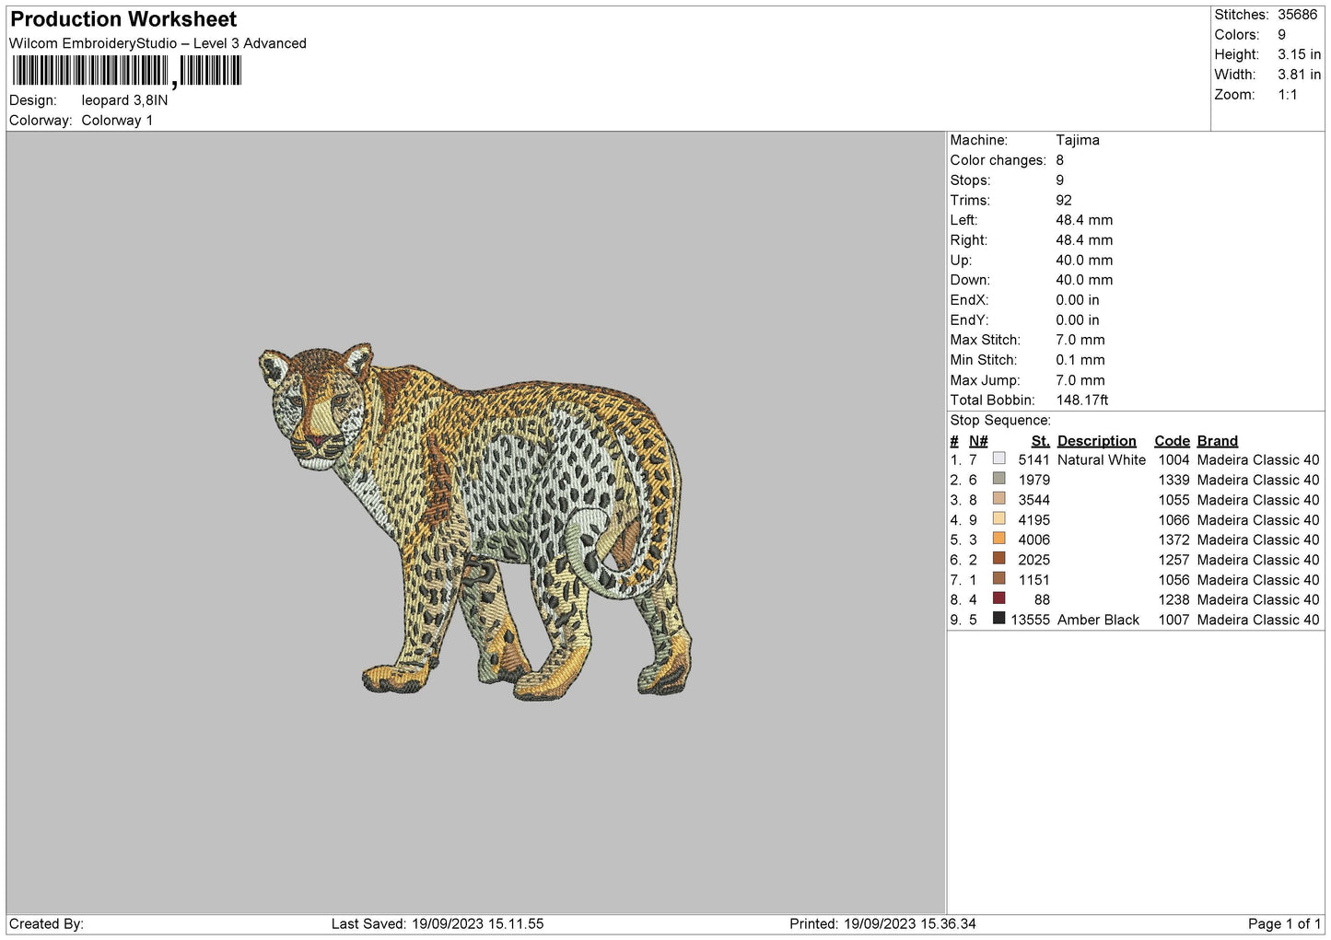Click the color swatch for code 1339
1331x940 pixels.
tap(998, 479)
